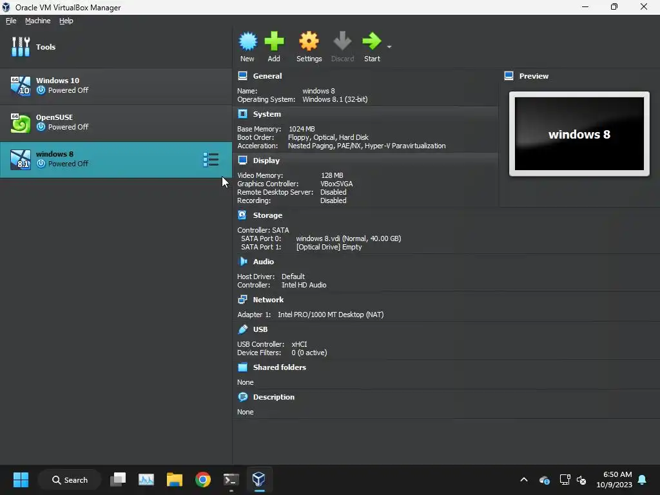Click the '1024 MB' base memory value
The width and height of the screenshot is (660, 495).
(x=302, y=129)
